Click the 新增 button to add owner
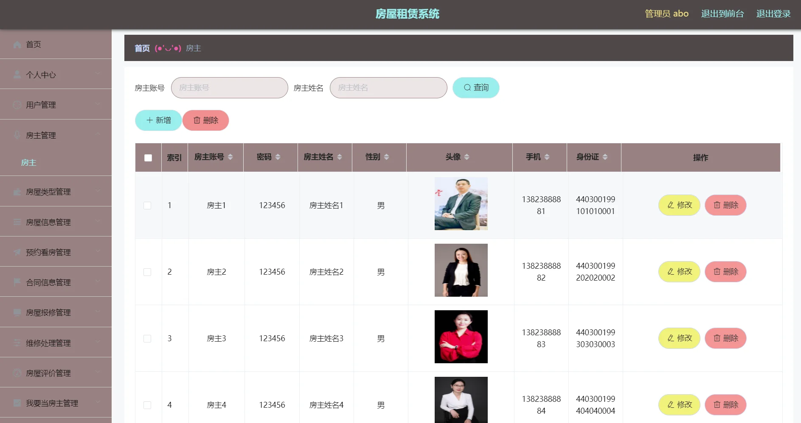801x423 pixels. pos(157,120)
